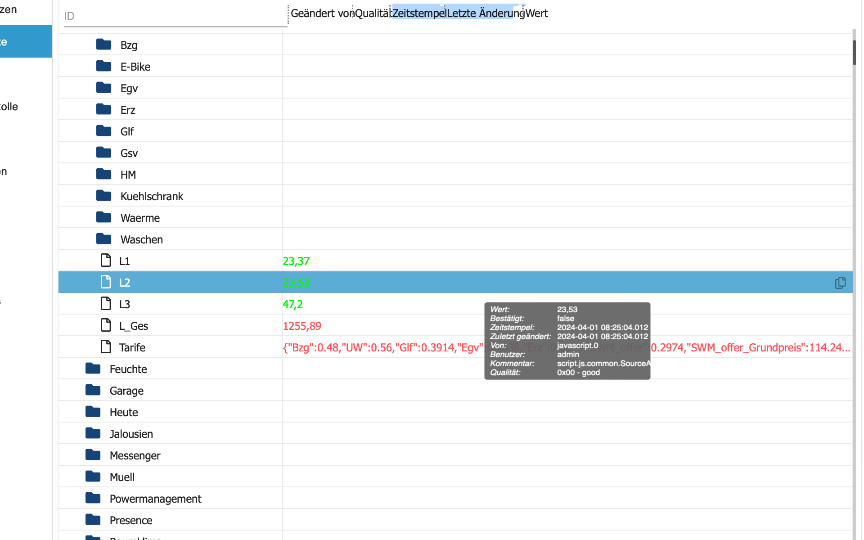Click the vertical scrollbar thumb
The height and width of the screenshot is (540, 864).
(x=854, y=52)
